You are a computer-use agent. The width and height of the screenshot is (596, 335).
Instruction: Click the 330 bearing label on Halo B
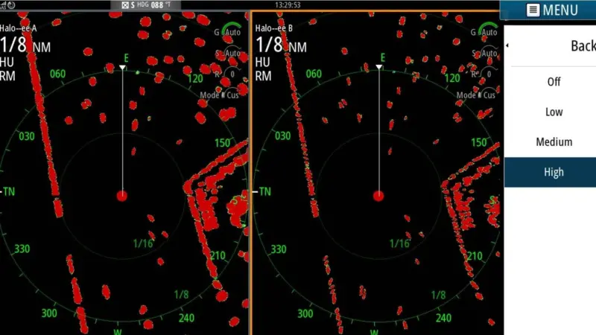click(278, 249)
